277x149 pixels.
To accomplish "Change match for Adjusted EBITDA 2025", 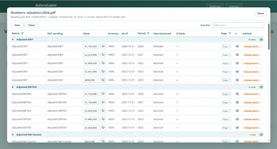I will (x=252, y=128).
